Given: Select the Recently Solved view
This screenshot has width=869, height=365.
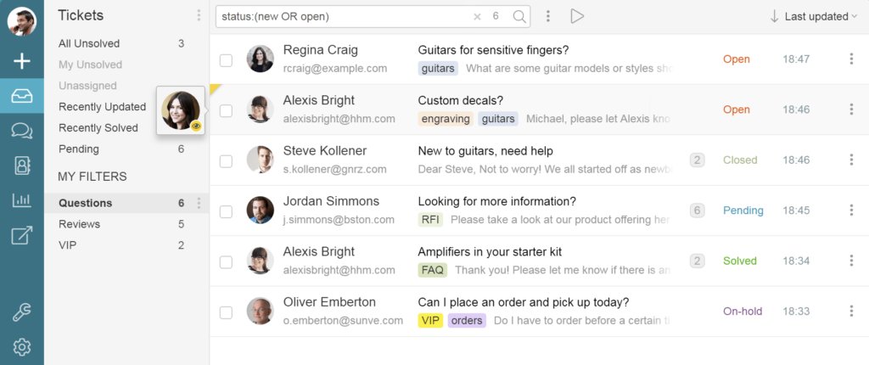Looking at the screenshot, I should pos(98,128).
